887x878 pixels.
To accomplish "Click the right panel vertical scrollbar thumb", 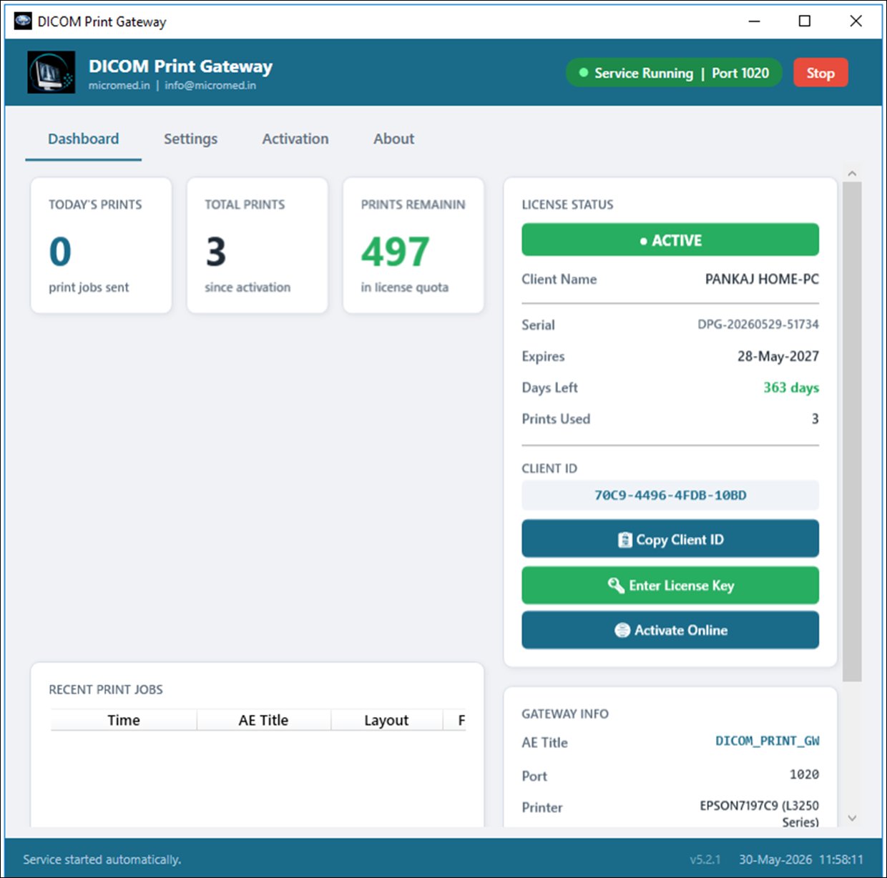I will click(x=852, y=431).
